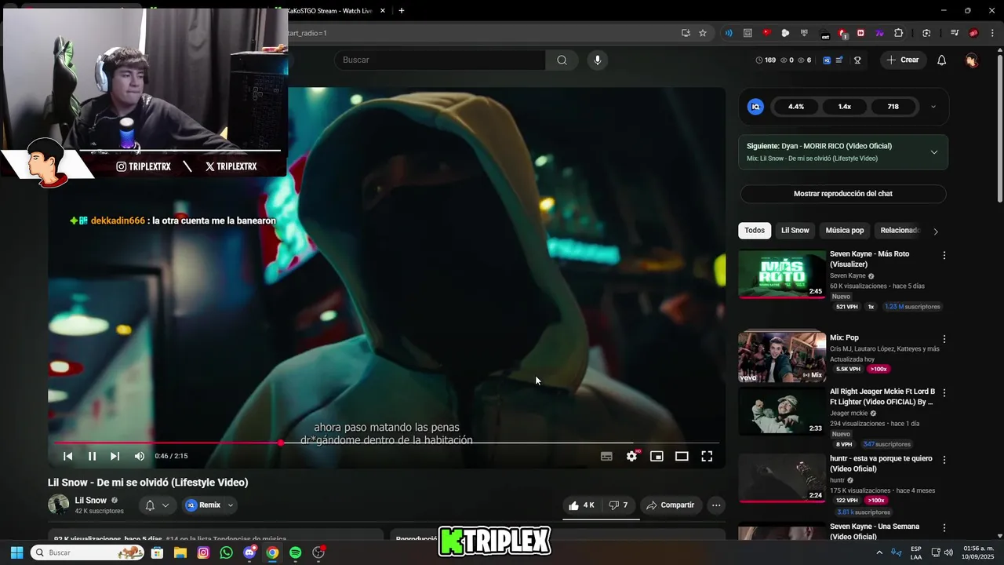Open huntr - esta va porque te quiero
Screen dimensions: 1004x565
881,463
